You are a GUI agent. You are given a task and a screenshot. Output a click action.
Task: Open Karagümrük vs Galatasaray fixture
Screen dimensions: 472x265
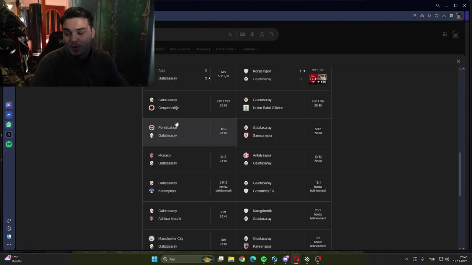pos(284,215)
